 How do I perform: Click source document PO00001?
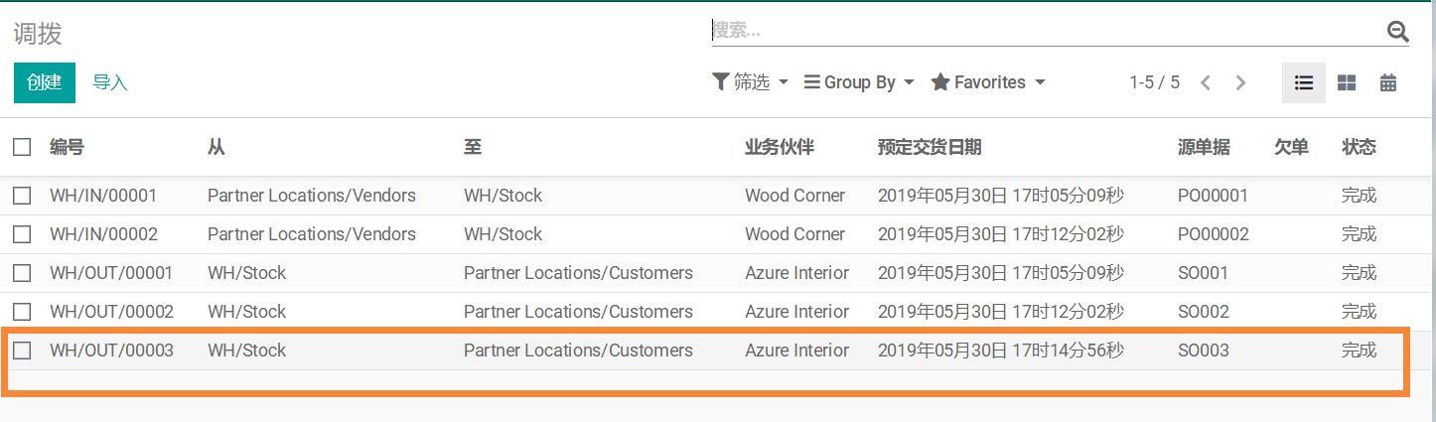coord(1213,196)
